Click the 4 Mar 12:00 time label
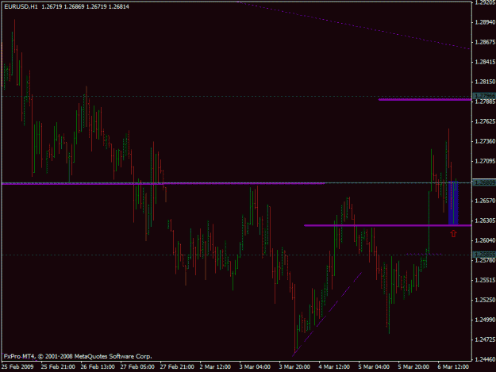496x372 pixels. pyautogui.click(x=334, y=367)
